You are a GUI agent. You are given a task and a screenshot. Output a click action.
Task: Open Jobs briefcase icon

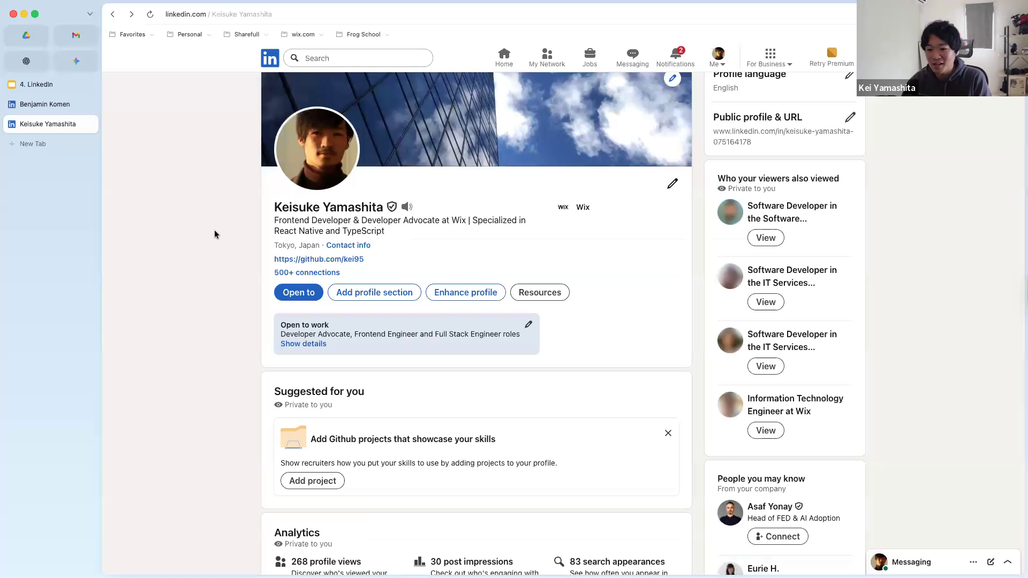(x=589, y=58)
